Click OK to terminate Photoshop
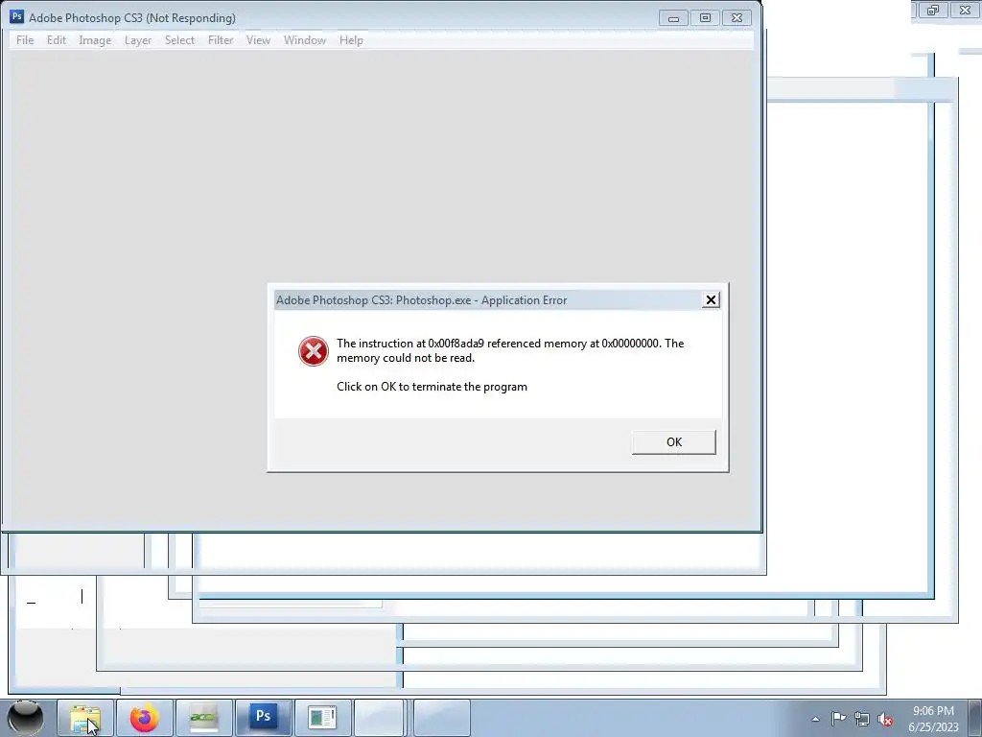This screenshot has width=982, height=737. click(673, 441)
